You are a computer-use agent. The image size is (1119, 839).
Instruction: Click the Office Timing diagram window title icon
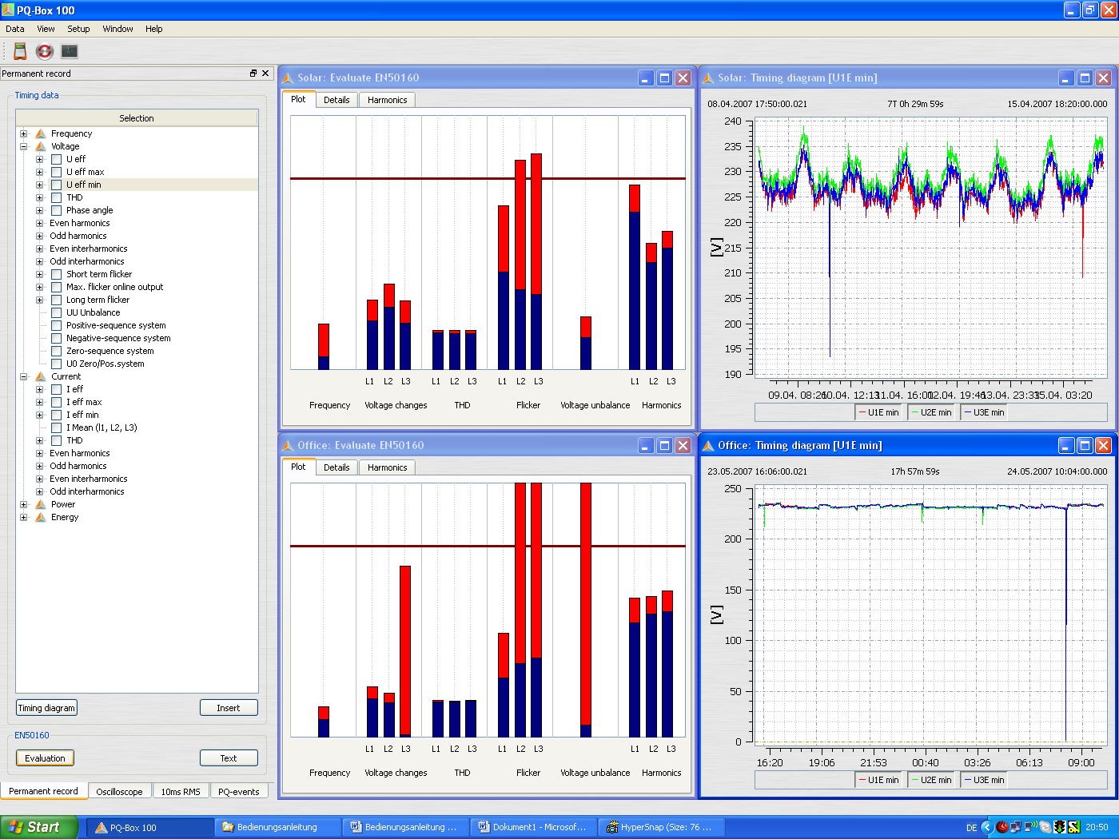point(708,445)
